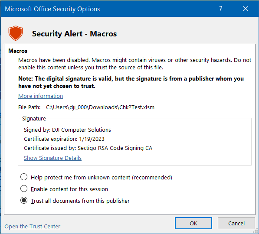The height and width of the screenshot is (234, 259).
Task: Click Certificate expiration 1/19/2023 text
Action: coord(64,139)
